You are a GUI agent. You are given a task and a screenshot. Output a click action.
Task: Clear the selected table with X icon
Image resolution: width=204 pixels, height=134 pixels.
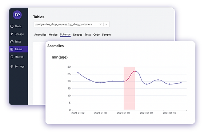tap(100, 24)
